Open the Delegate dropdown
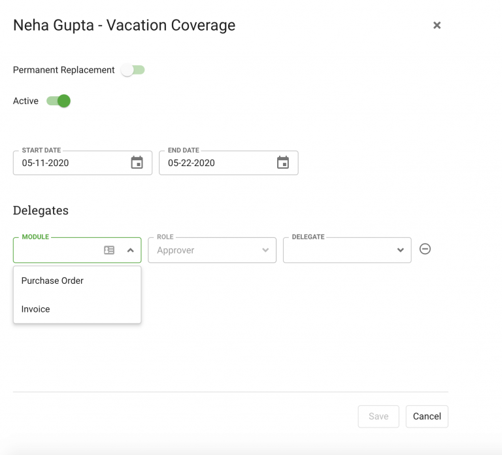This screenshot has width=502, height=455. click(x=347, y=250)
